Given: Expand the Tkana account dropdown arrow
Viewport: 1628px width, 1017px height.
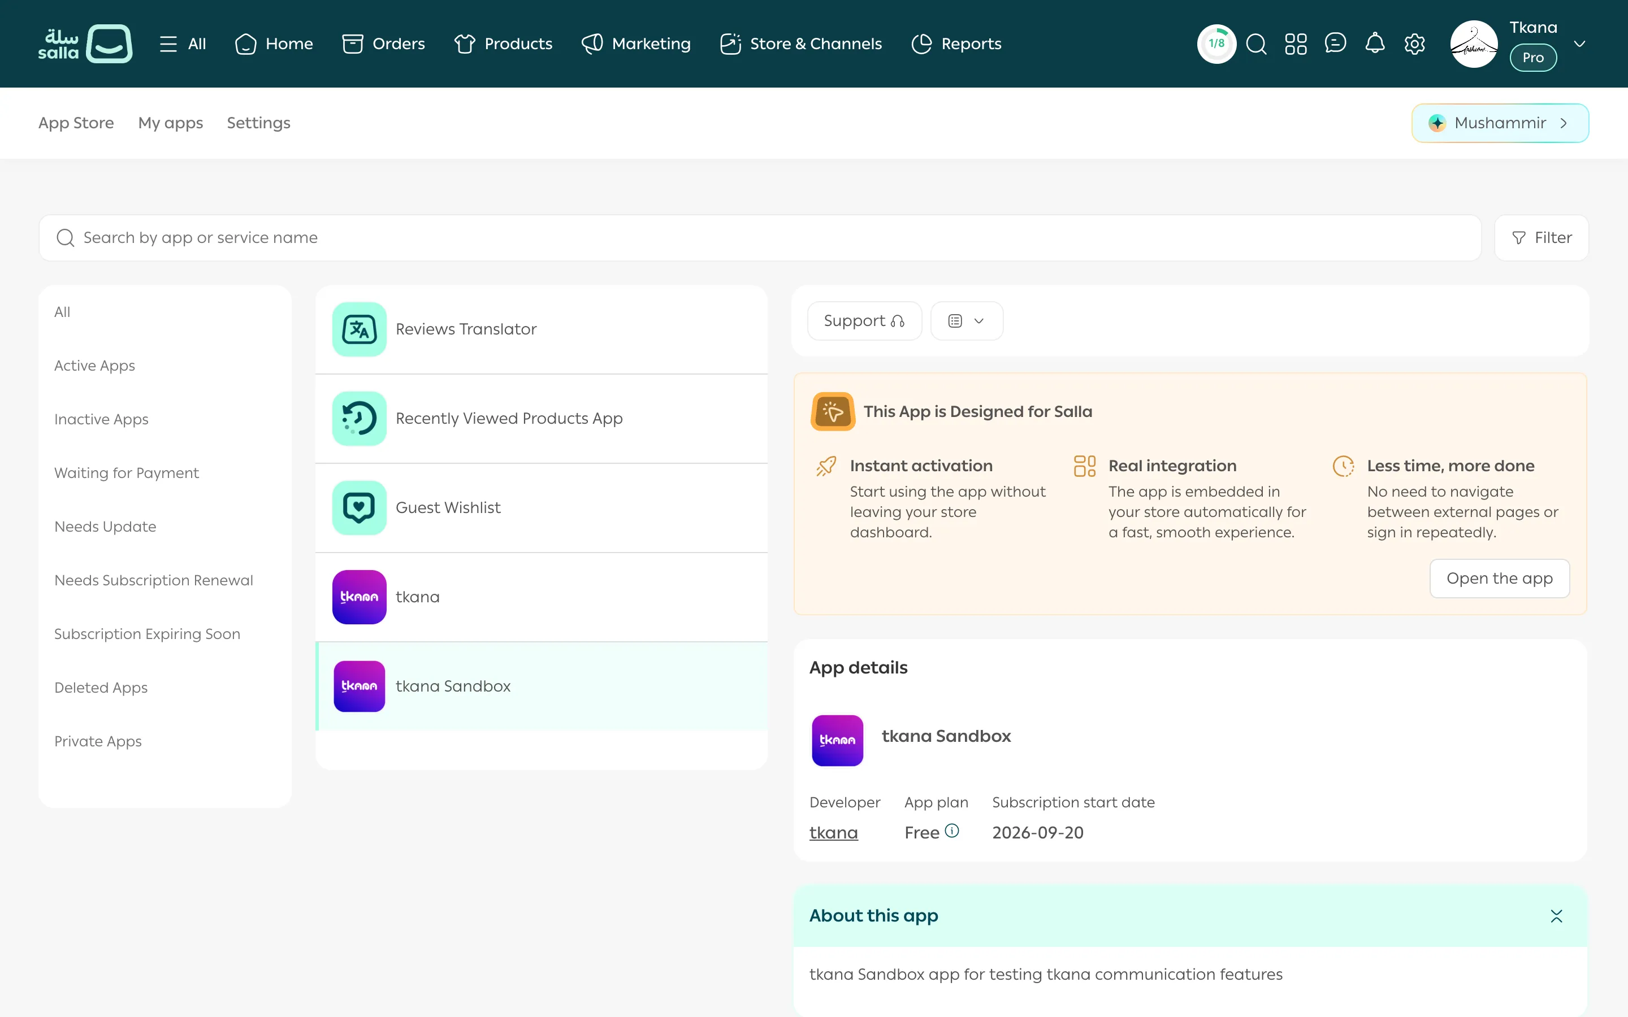Looking at the screenshot, I should [x=1581, y=44].
